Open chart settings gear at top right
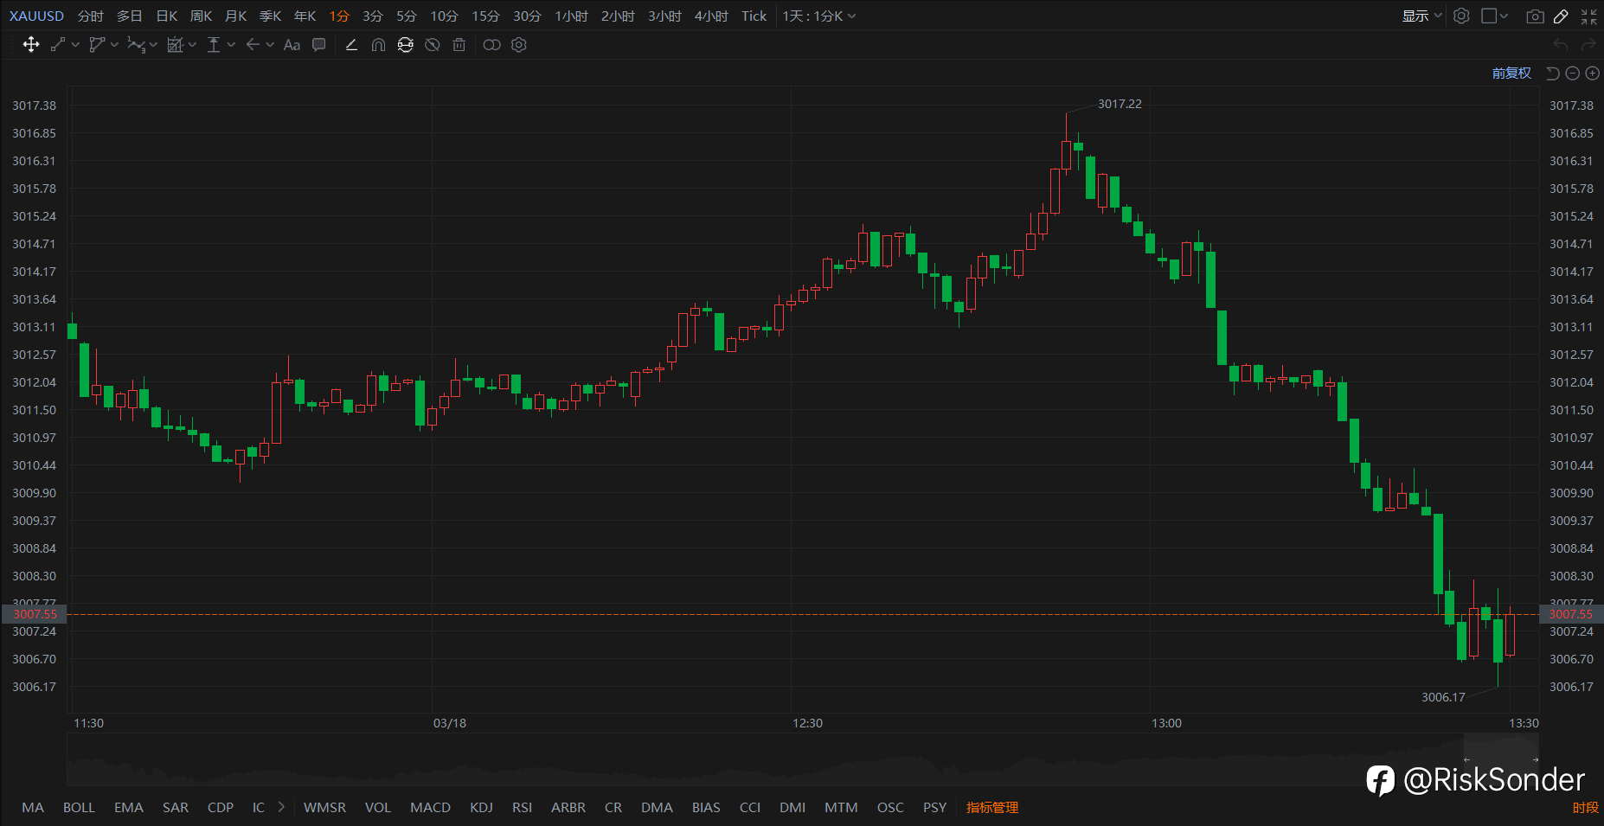 pyautogui.click(x=1461, y=16)
